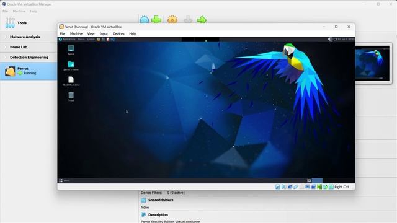Click the keyboard capture icon beside Right Ctrl
This screenshot has width=397, height=223.
pyautogui.click(x=331, y=187)
